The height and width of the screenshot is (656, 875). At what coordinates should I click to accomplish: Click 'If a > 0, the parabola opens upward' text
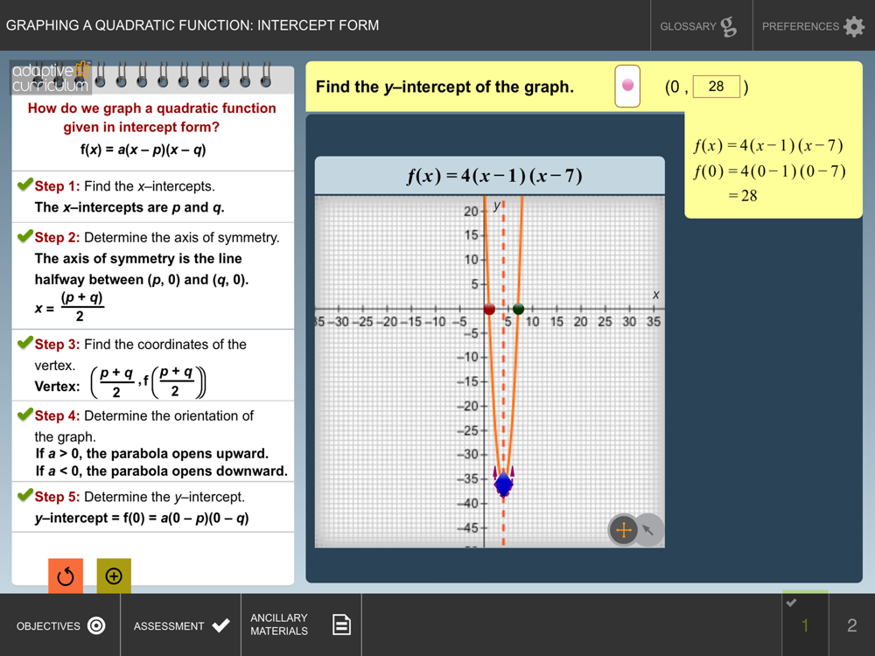tap(151, 453)
